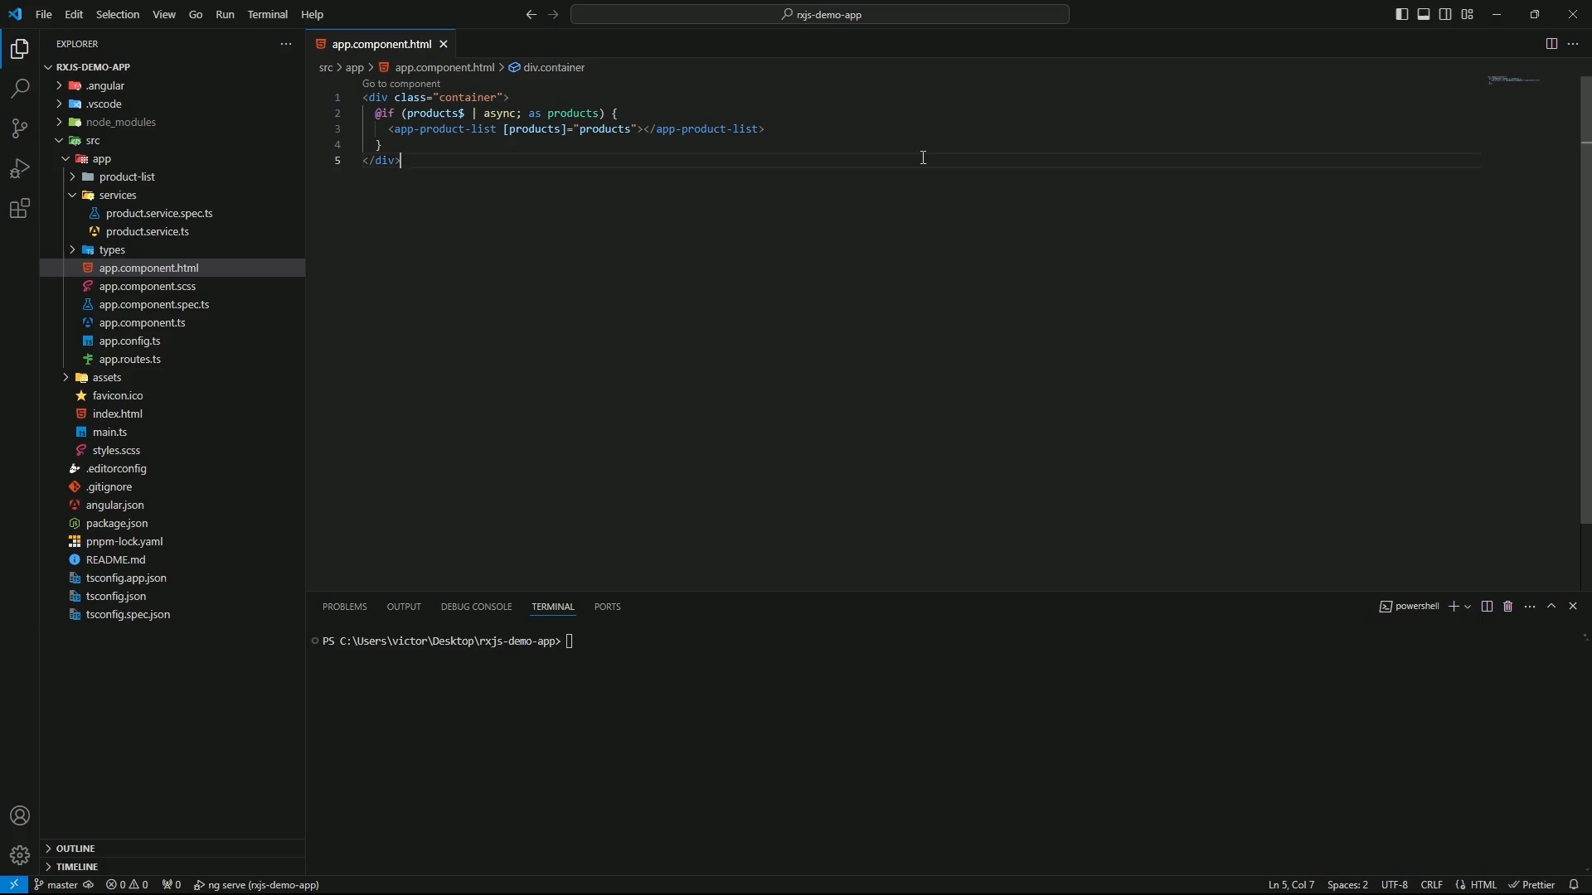Kill the active terminal with trash icon
Viewport: 1592px width, 895px height.
coord(1507,606)
